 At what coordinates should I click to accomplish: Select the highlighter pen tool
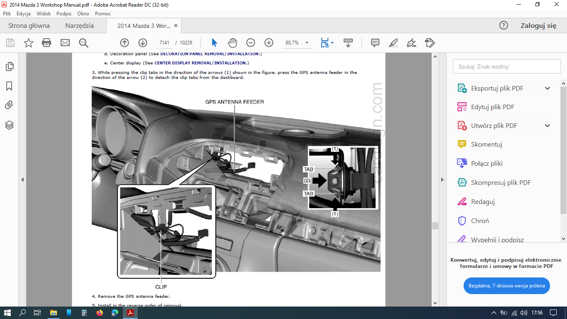tap(393, 43)
